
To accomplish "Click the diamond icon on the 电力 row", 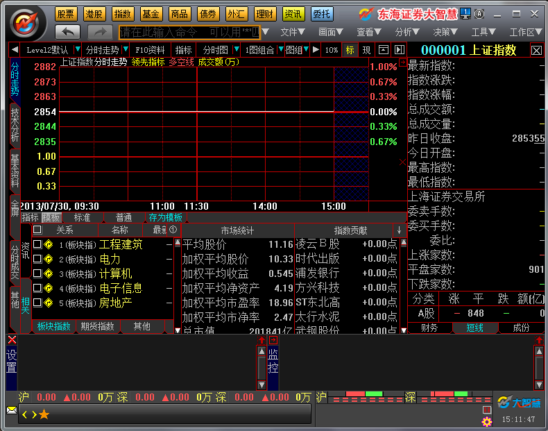I will coord(49,259).
